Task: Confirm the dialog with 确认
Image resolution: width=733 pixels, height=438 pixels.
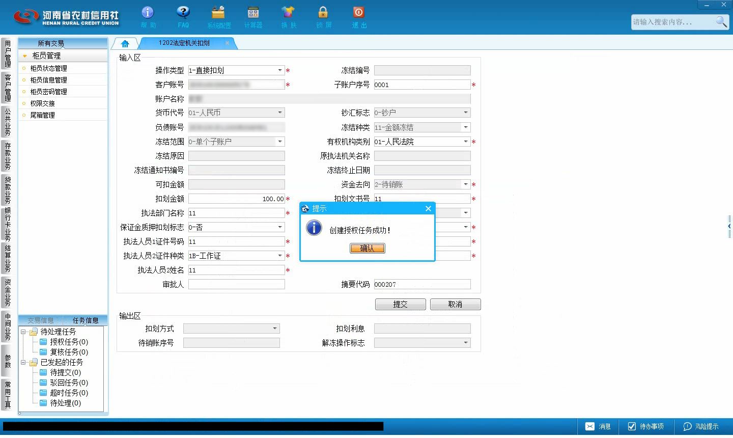Action: point(368,248)
